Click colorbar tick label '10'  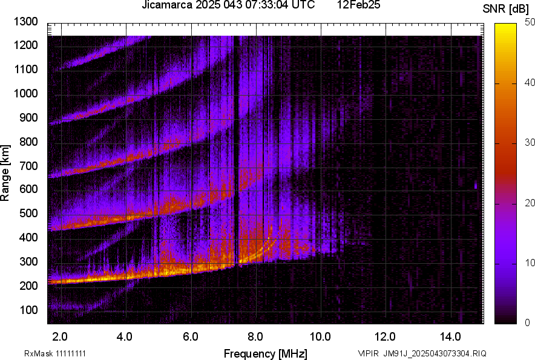click(530, 263)
